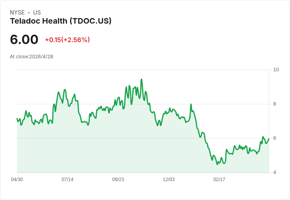290x200 pixels.
Task: Click the 4 value on price axis
Action: tap(275, 172)
